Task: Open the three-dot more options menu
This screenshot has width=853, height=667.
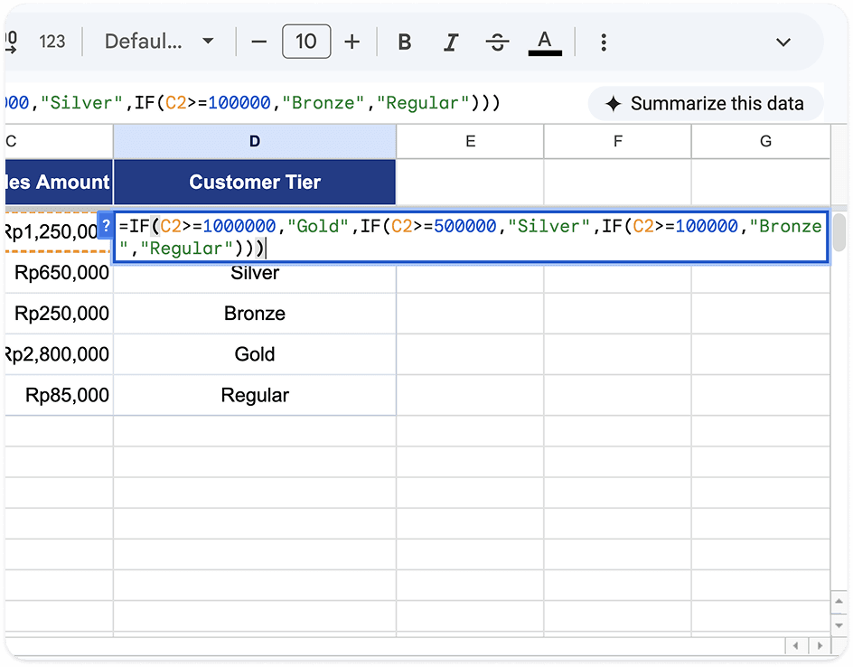Action: point(604,42)
